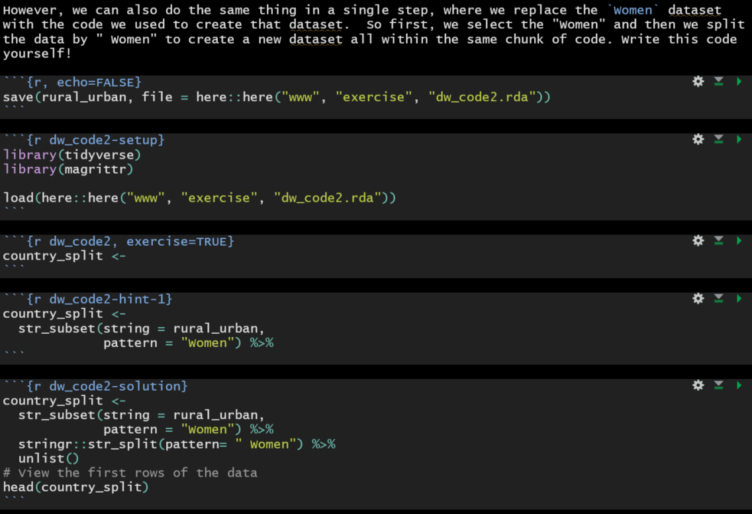Run the dw_code2-setup chunk

pos(739,140)
